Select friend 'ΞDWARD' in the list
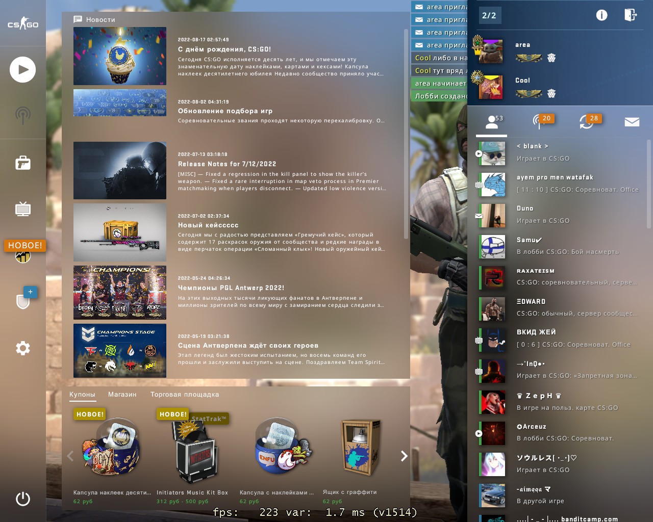This screenshot has width=653, height=522. (560, 308)
